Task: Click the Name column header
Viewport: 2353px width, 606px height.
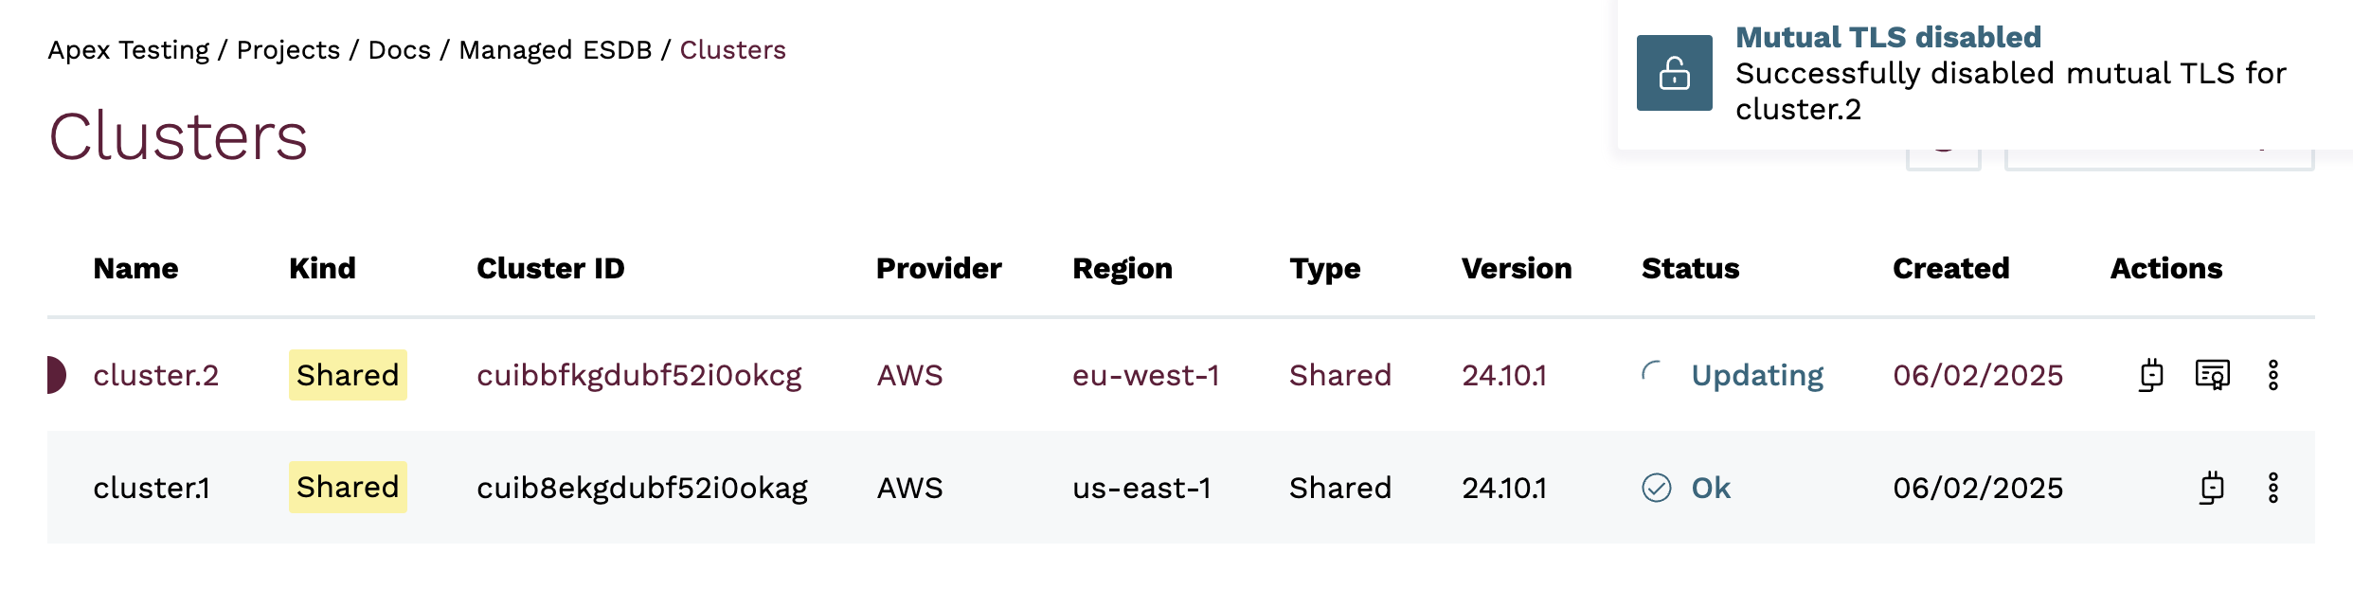Action: pos(135,268)
